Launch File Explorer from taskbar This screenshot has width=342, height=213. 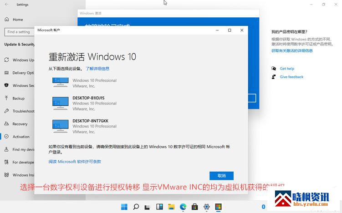click(x=171, y=207)
